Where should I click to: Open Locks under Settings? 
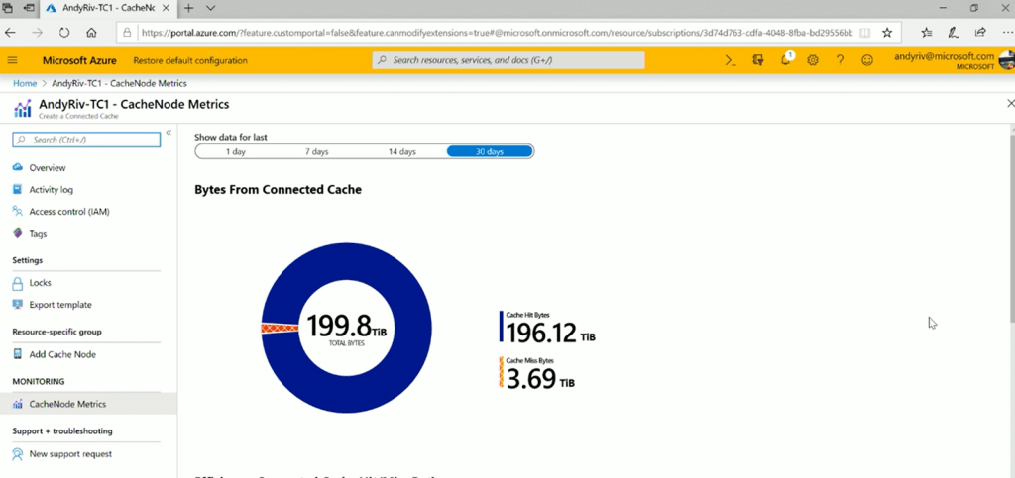[40, 283]
